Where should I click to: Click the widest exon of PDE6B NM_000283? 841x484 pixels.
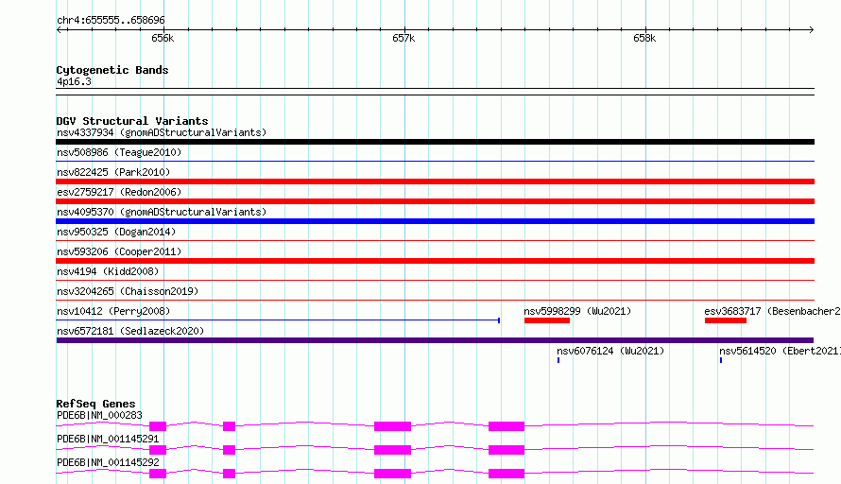(x=392, y=426)
